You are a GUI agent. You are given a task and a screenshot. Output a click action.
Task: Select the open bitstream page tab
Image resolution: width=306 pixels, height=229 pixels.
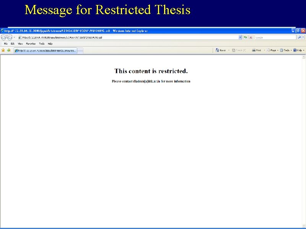coord(45,51)
